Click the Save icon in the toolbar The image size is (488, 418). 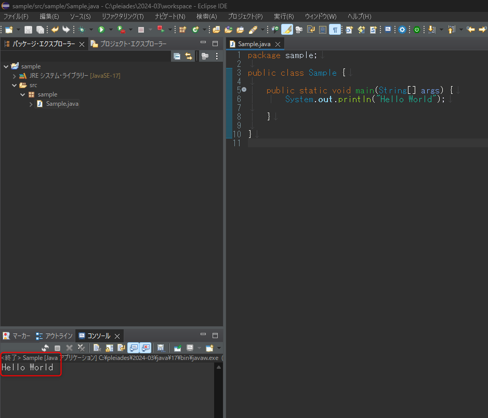[x=28, y=30]
